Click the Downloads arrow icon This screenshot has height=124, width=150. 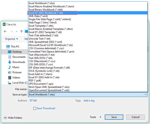tap(9, 62)
